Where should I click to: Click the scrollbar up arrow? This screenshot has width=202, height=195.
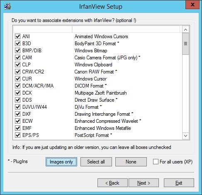(185, 29)
